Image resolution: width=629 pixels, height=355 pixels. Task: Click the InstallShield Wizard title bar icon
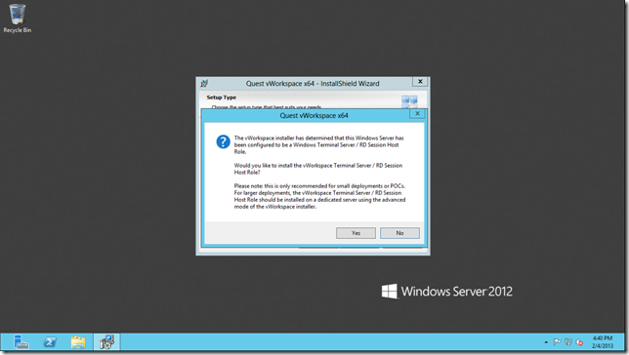[204, 83]
